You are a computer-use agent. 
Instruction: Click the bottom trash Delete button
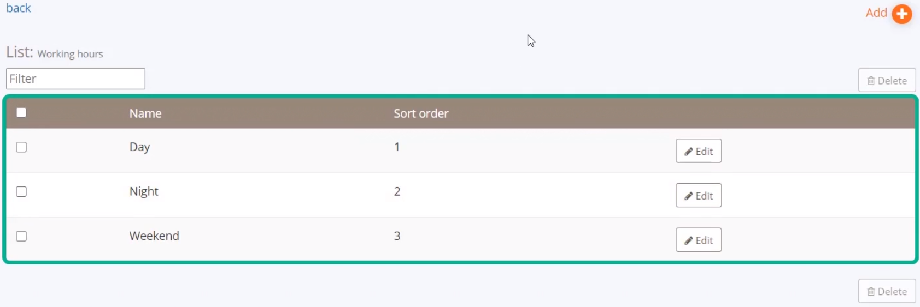[887, 291]
